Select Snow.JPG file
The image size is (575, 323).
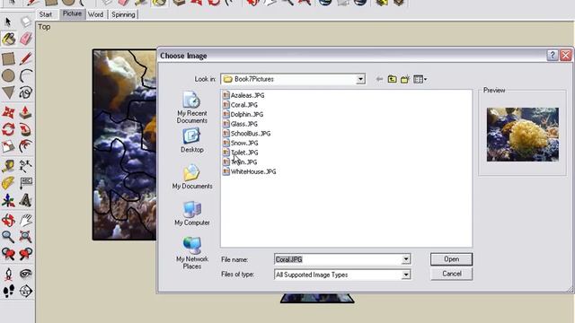(241, 143)
